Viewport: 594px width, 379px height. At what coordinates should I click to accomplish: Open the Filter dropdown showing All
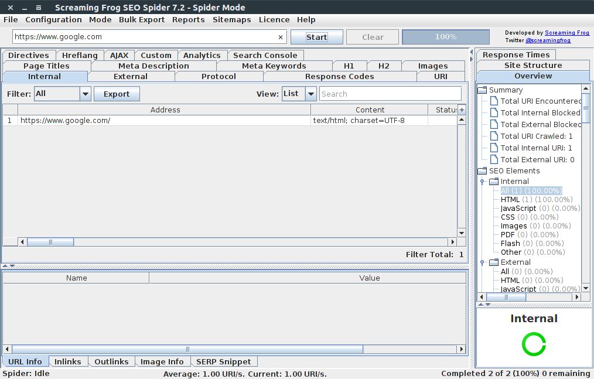tap(63, 94)
